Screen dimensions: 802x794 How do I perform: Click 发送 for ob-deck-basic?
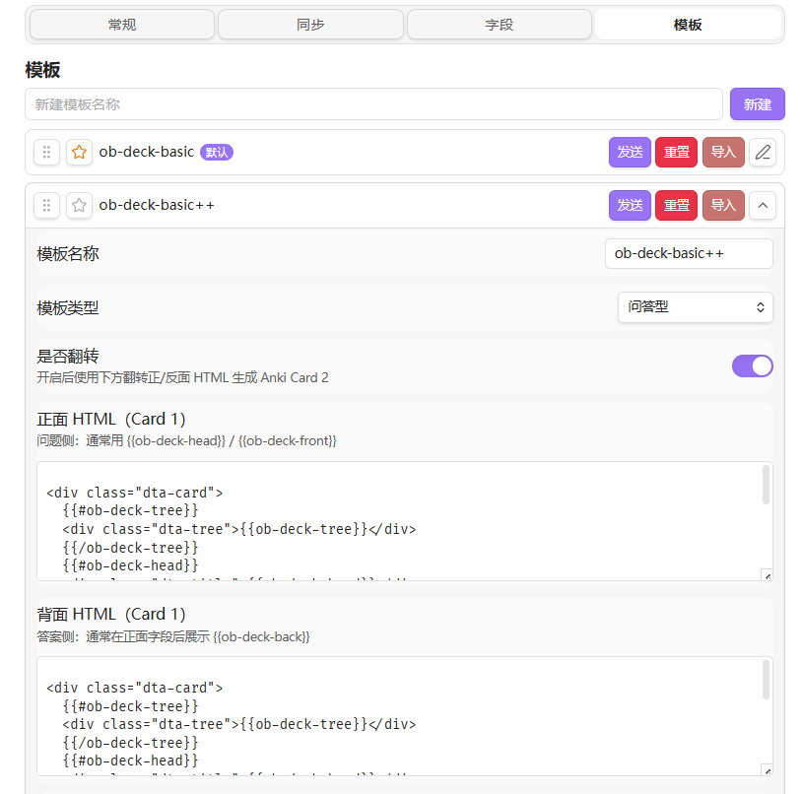coord(630,153)
